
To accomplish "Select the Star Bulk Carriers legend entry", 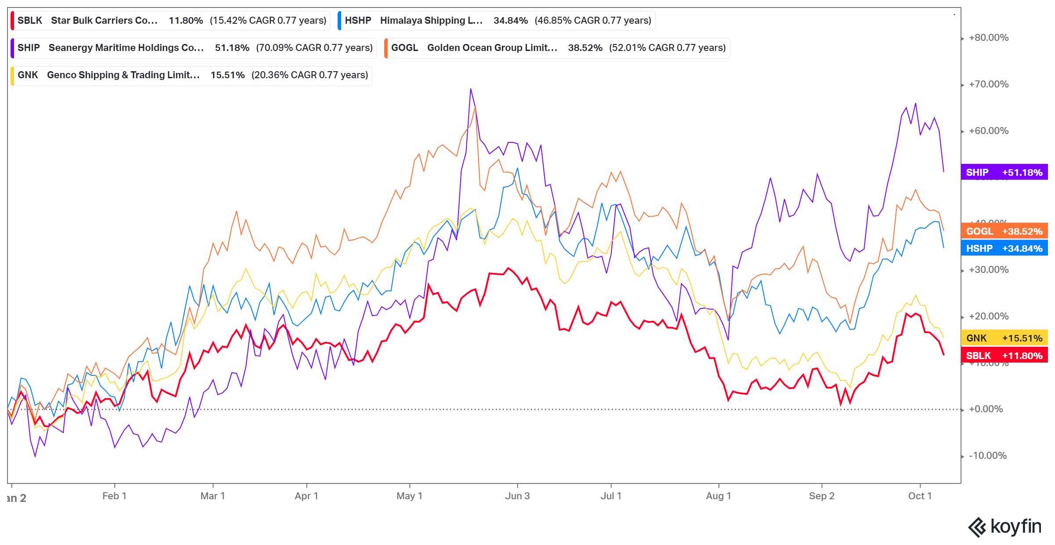I will [x=104, y=21].
